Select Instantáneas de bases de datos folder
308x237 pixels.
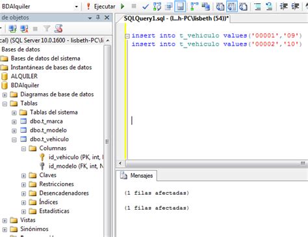[51, 67]
